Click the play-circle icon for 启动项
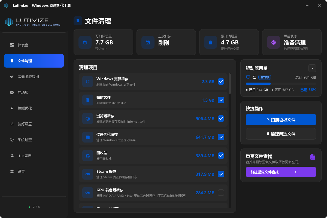This screenshot has width=327, height=218. 12,92
